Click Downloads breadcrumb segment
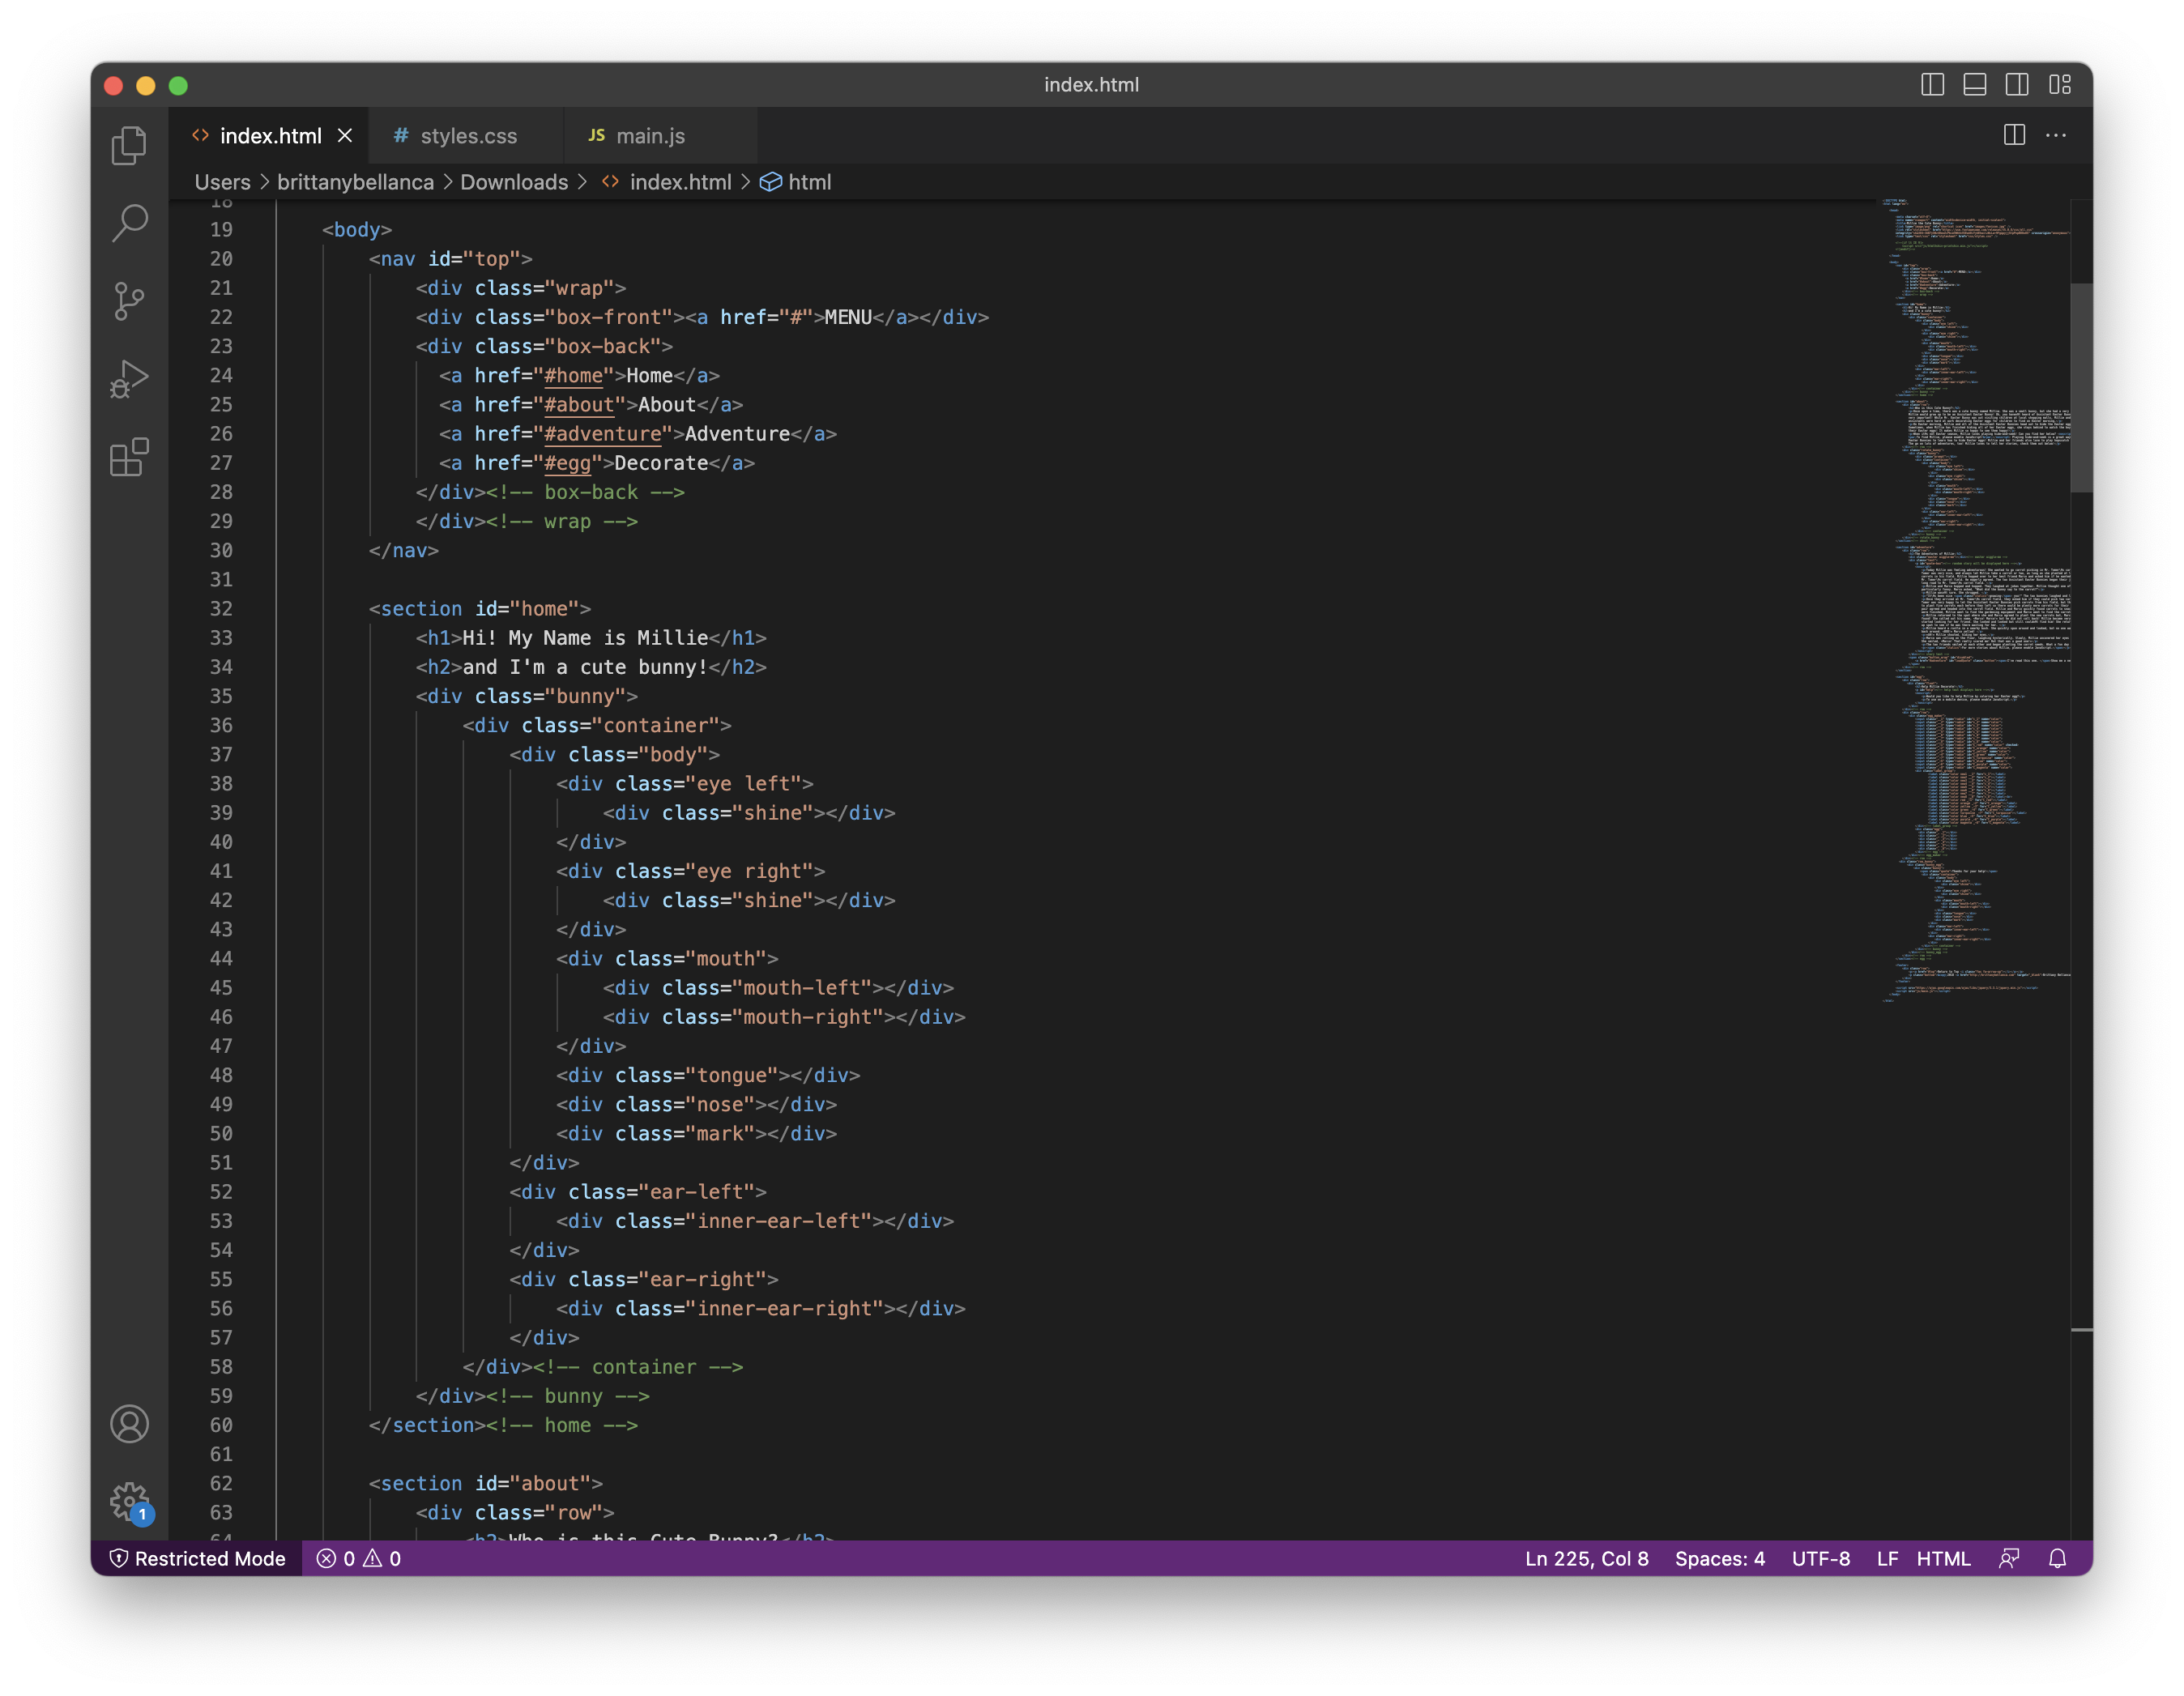This screenshot has height=1696, width=2184. pos(514,182)
